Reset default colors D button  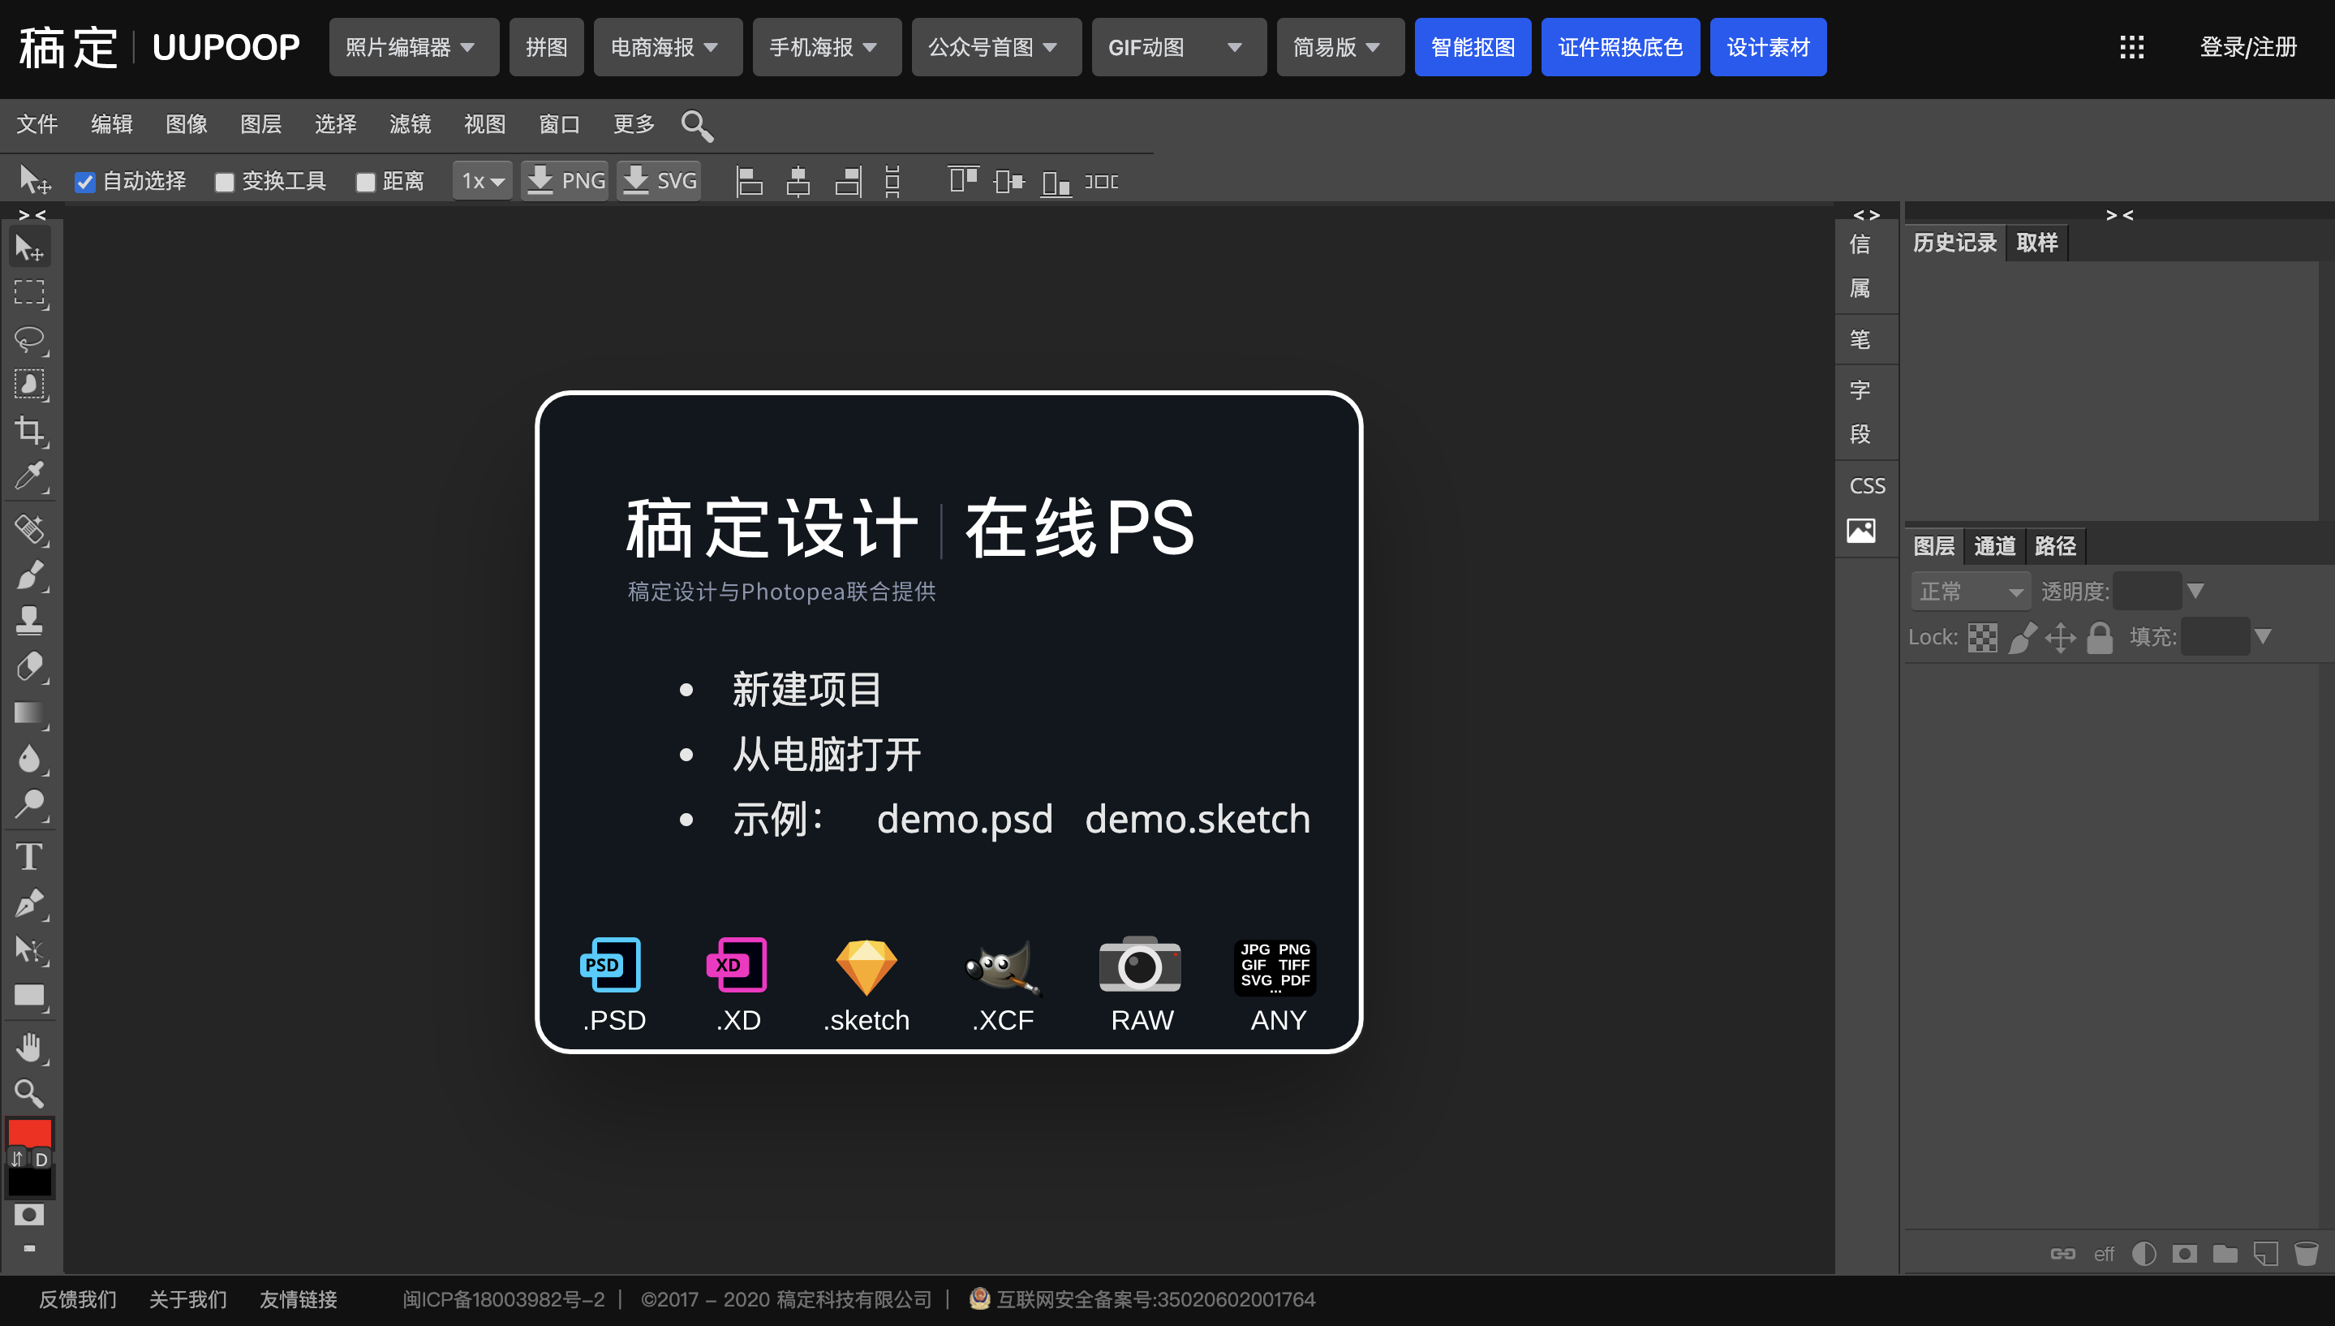pos(41,1160)
